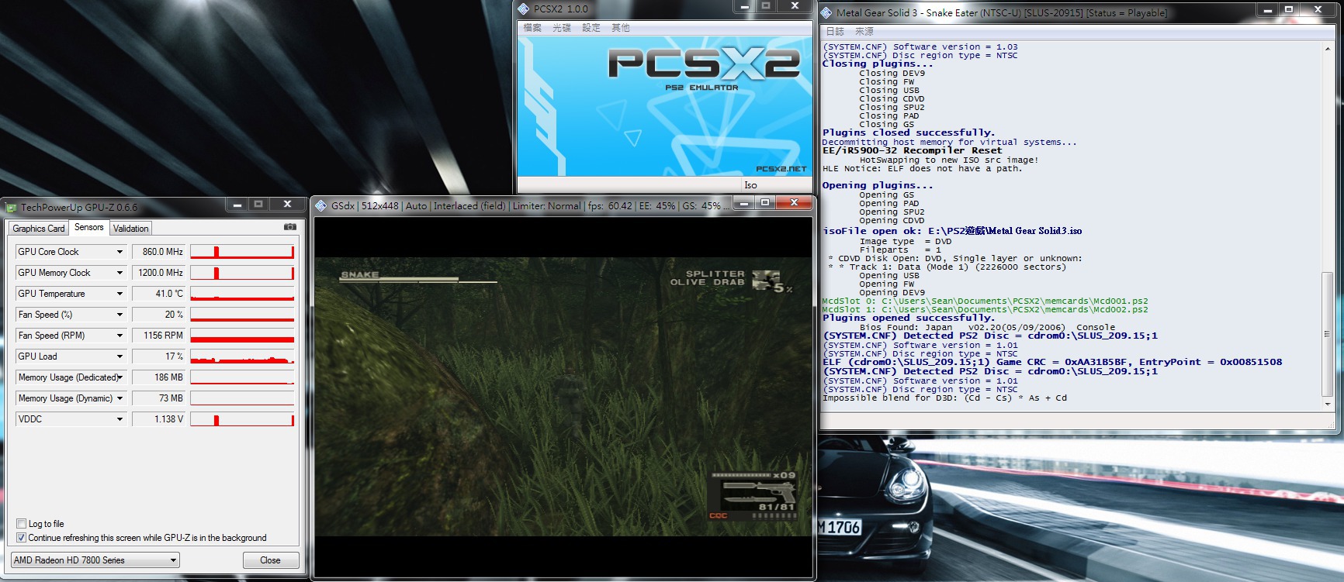The height and width of the screenshot is (582, 1344).
Task: Click the Close button in GPU-Z
Action: (x=270, y=560)
